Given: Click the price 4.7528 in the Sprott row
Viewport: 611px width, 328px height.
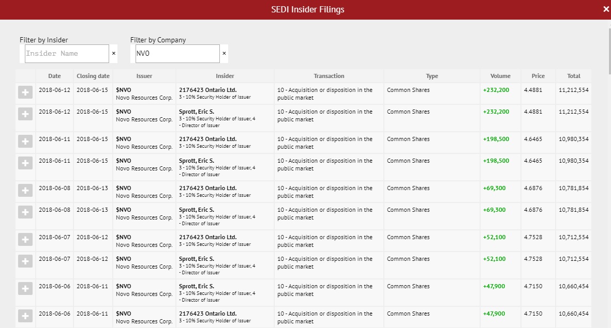Looking at the screenshot, I should click(x=533, y=259).
